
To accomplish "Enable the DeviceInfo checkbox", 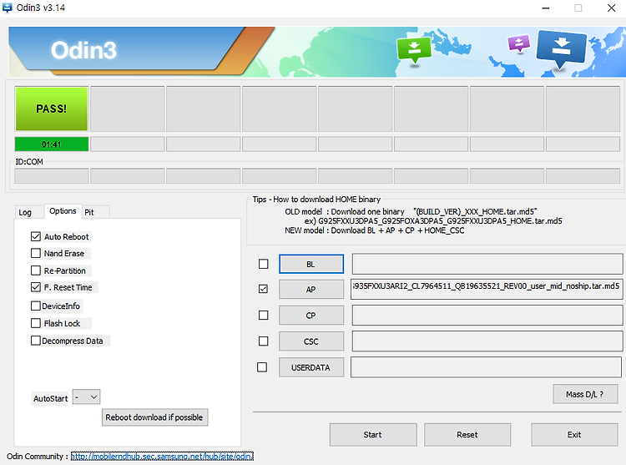I will tap(36, 306).
